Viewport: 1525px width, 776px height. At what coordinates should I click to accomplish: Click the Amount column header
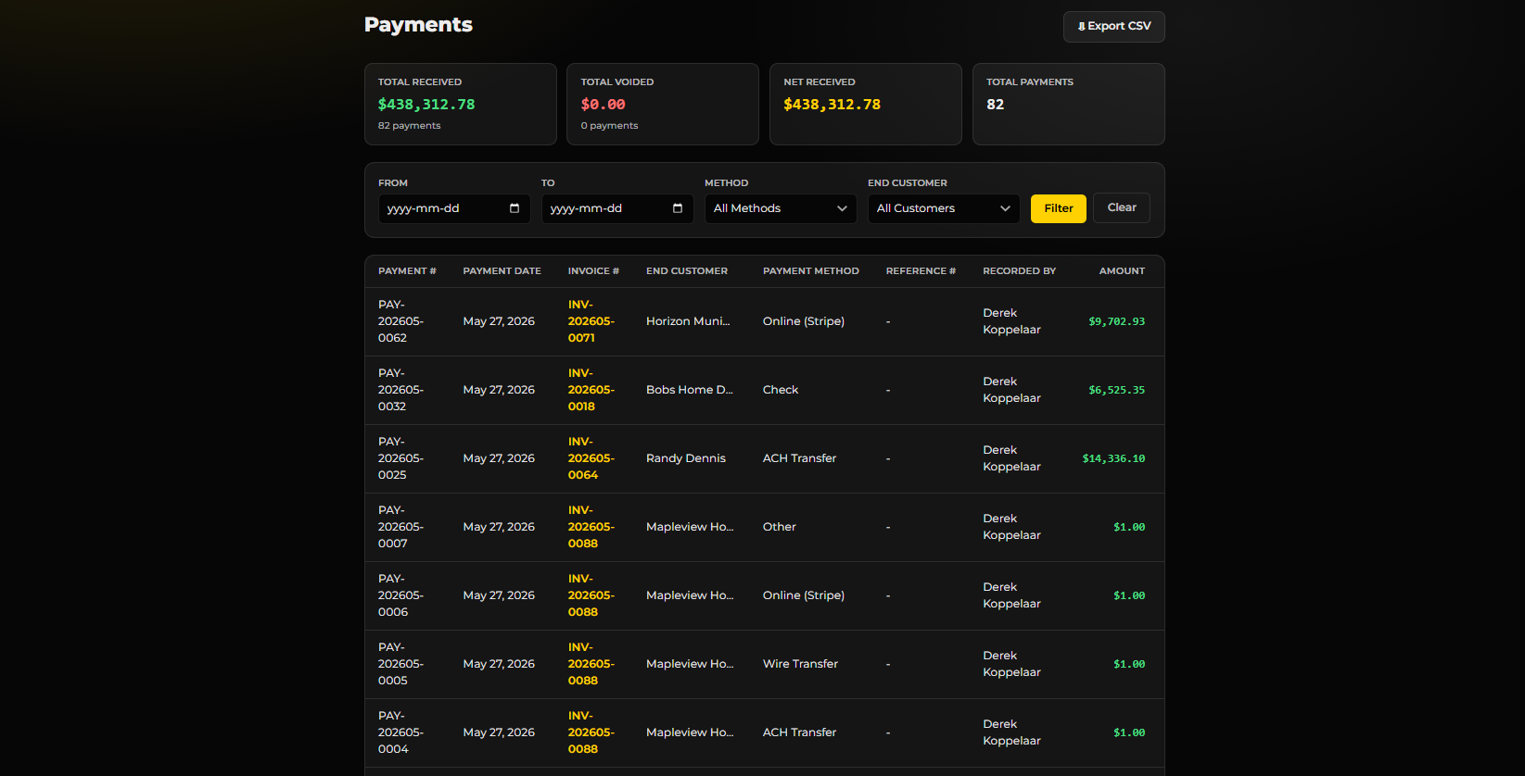(x=1122, y=271)
